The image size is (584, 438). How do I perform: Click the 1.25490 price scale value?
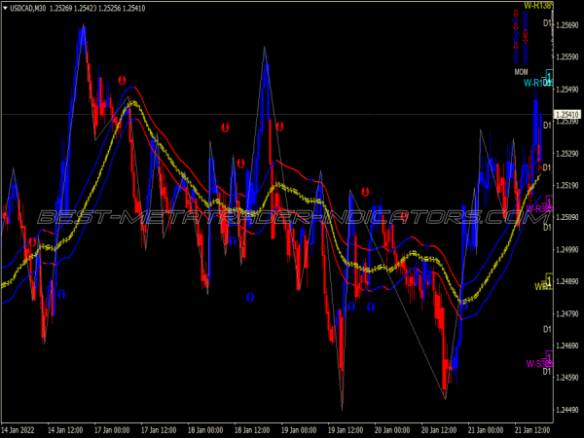point(567,90)
